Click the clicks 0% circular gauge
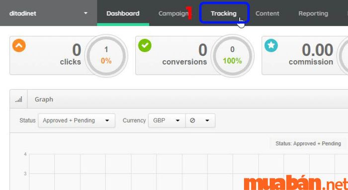This screenshot has width=348, height=190. point(106,56)
